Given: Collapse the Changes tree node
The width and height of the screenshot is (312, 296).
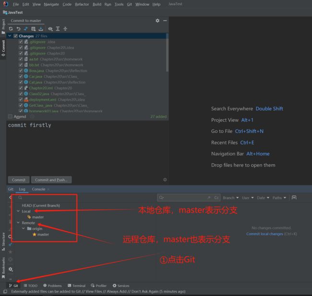Looking at the screenshot, I should coord(10,36).
